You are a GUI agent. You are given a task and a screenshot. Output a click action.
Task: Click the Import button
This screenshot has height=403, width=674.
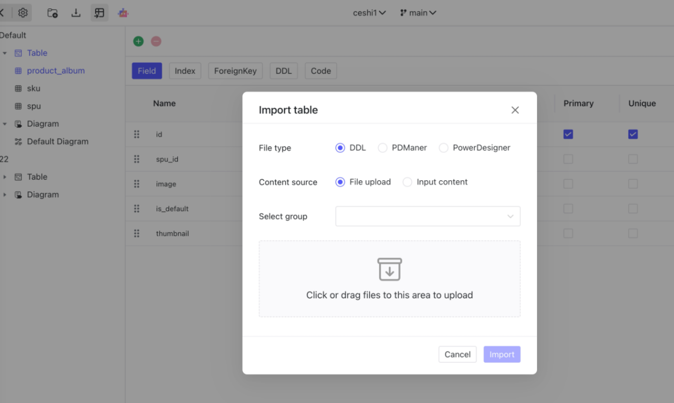[501, 354]
